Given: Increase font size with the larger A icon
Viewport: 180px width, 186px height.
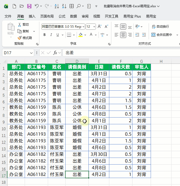Looking at the screenshot, I should pos(100,26).
